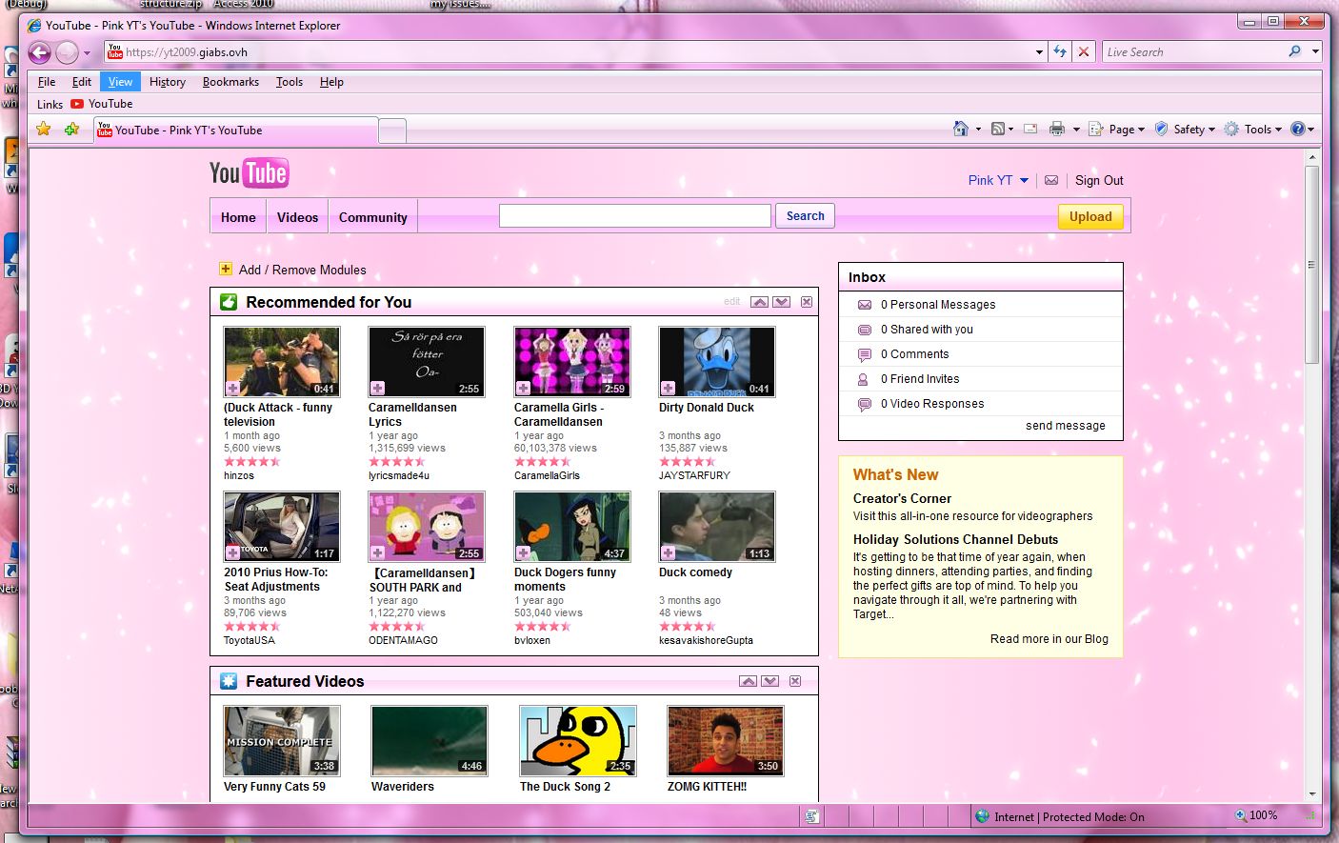This screenshot has height=843, width=1339.
Task: Click the Print toolbar icon
Action: [x=1056, y=129]
